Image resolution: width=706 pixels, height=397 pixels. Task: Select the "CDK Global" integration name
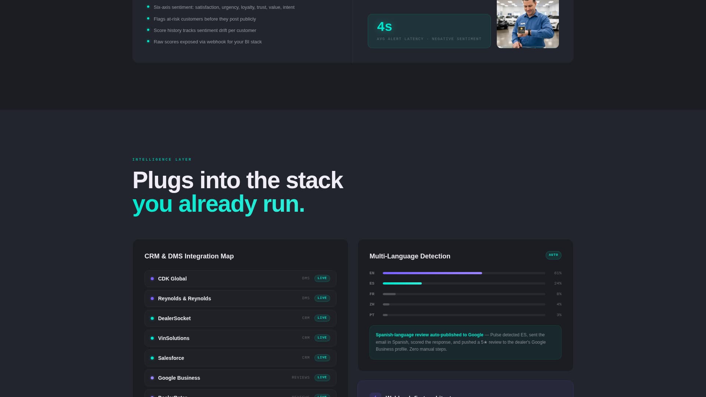pyautogui.click(x=172, y=279)
